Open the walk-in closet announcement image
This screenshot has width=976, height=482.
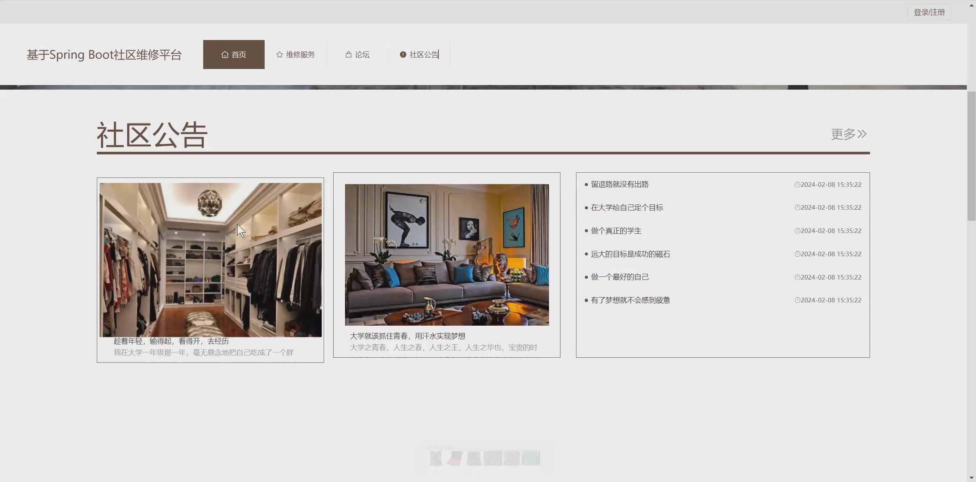(x=210, y=260)
